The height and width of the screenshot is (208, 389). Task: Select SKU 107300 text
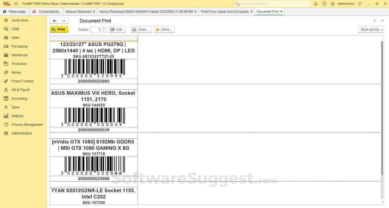[x=94, y=203]
